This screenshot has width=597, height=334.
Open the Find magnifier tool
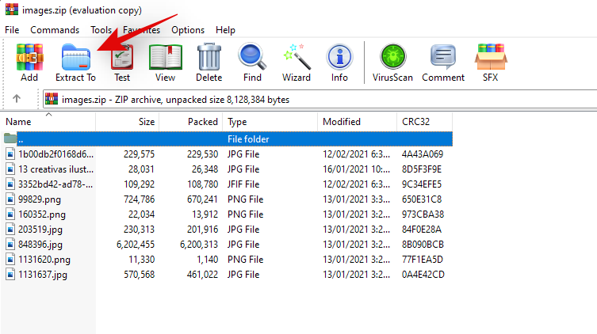tap(252, 57)
